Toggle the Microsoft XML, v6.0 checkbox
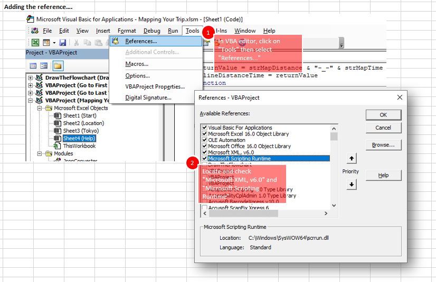Screen dimensions: 436x282 205,152
